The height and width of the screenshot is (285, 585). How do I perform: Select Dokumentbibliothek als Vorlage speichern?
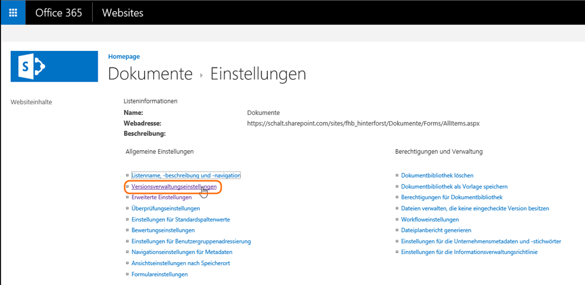(454, 187)
